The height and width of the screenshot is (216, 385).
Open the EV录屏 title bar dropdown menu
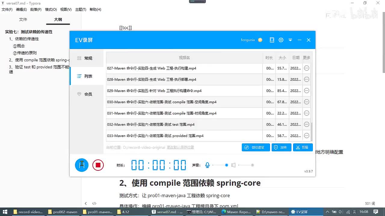pos(290,40)
